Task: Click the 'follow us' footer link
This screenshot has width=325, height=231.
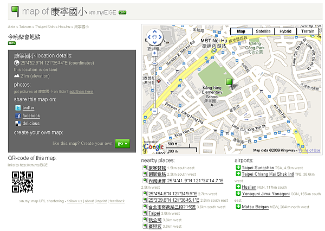Action: point(75,201)
